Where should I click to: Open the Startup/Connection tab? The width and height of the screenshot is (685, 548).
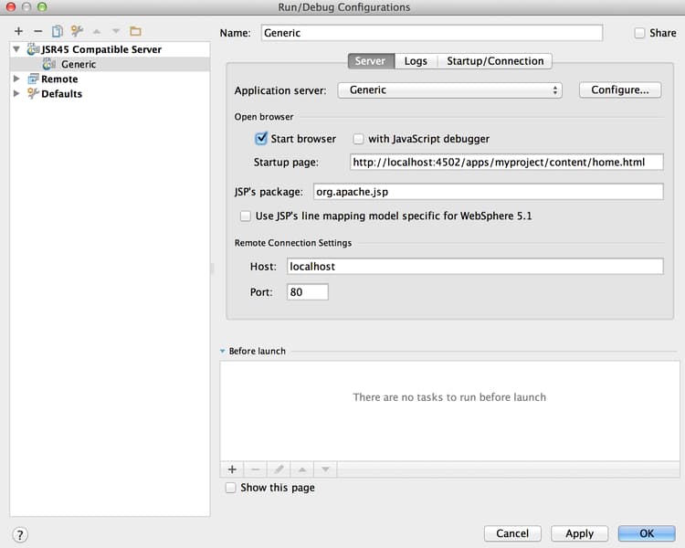495,61
